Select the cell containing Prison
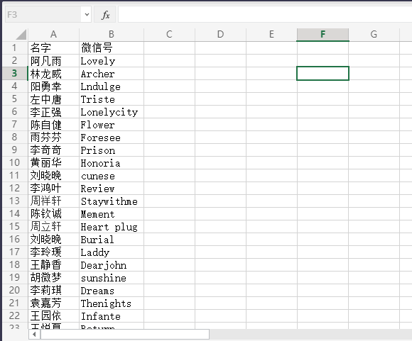This screenshot has height=341, width=412. pos(112,150)
